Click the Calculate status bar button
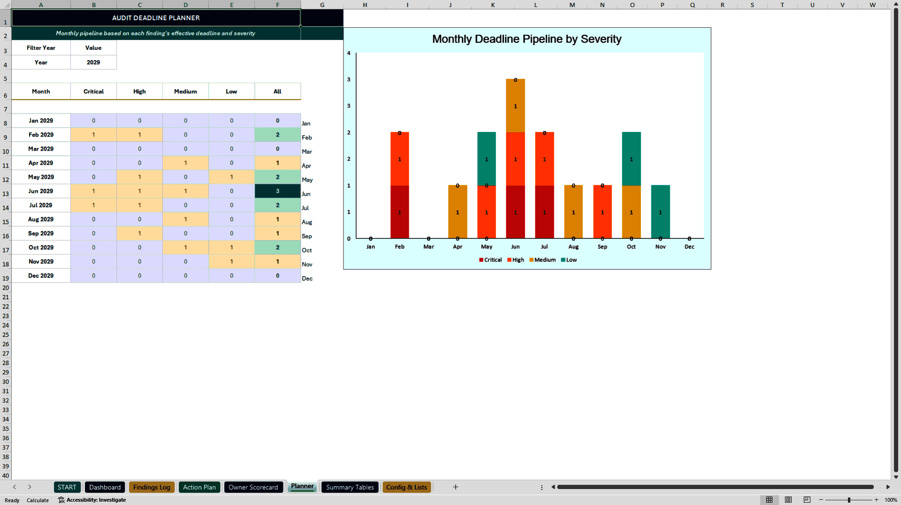901x505 pixels. (x=38, y=500)
